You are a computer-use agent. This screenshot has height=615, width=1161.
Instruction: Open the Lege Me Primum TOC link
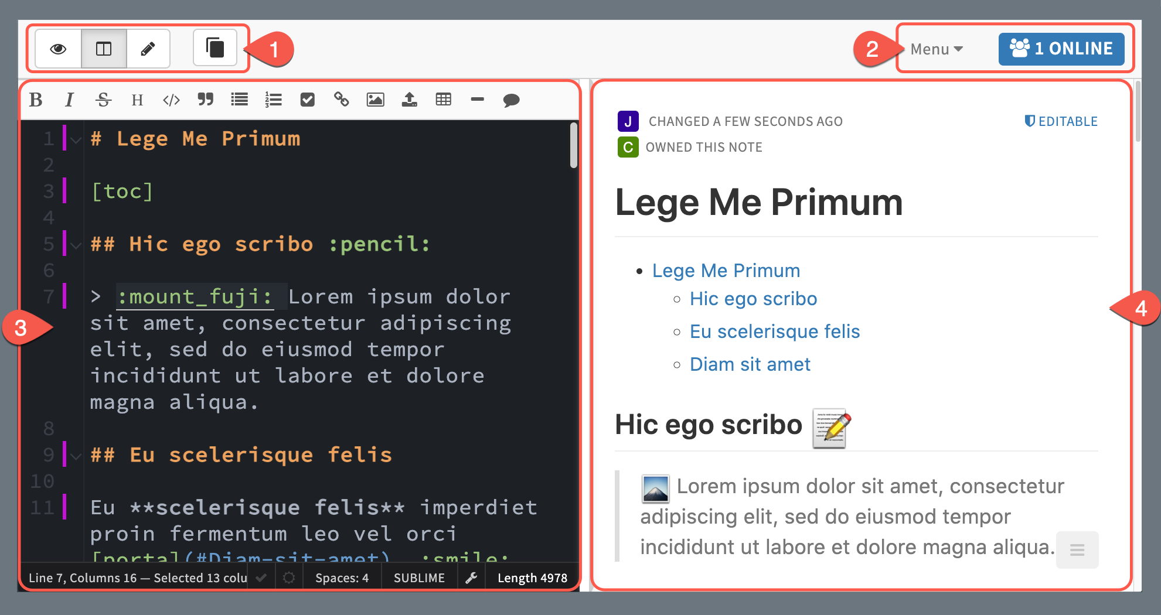tap(726, 271)
